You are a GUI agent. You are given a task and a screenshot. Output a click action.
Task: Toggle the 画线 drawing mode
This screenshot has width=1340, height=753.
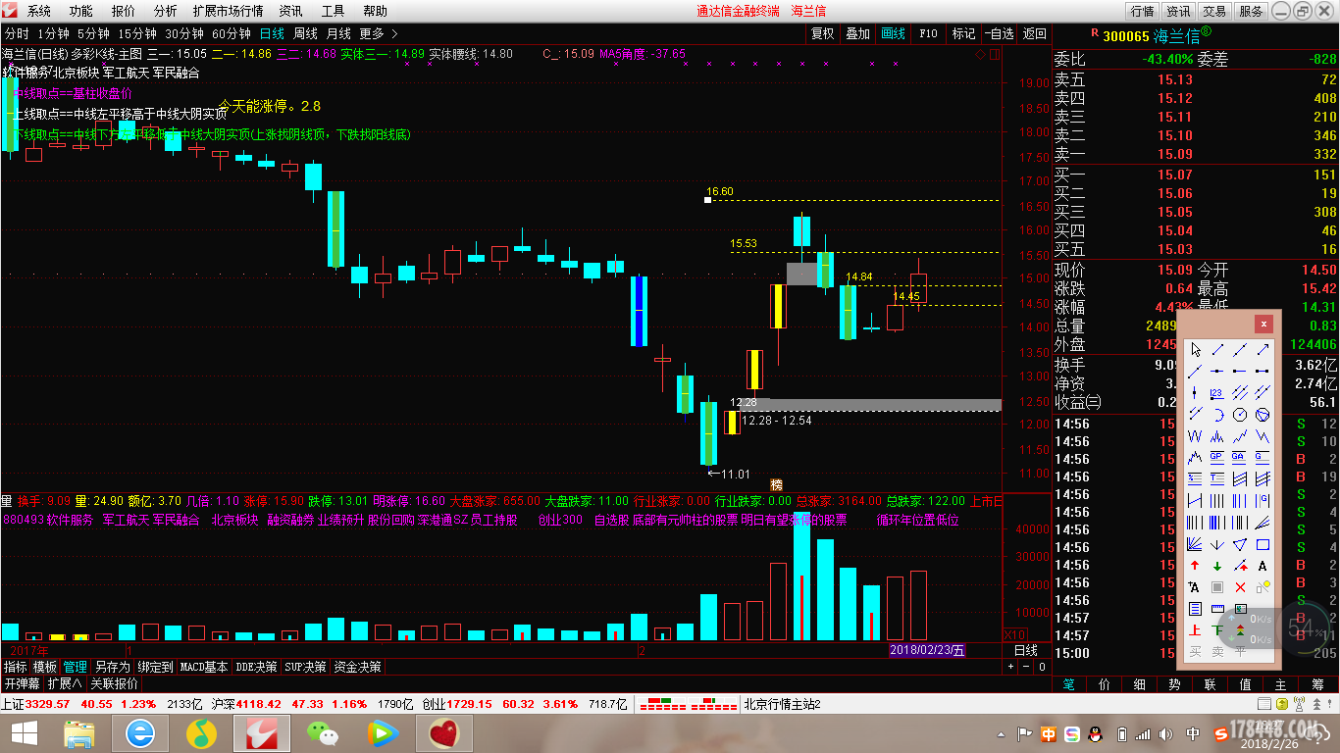tap(893, 33)
